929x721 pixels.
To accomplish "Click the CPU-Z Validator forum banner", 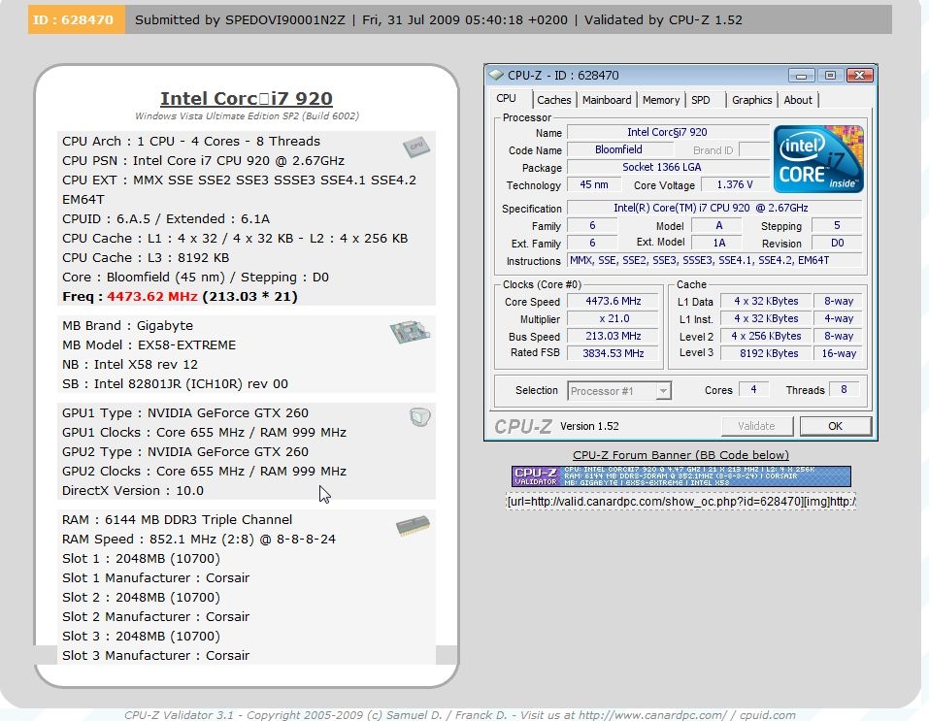I will coord(680,476).
